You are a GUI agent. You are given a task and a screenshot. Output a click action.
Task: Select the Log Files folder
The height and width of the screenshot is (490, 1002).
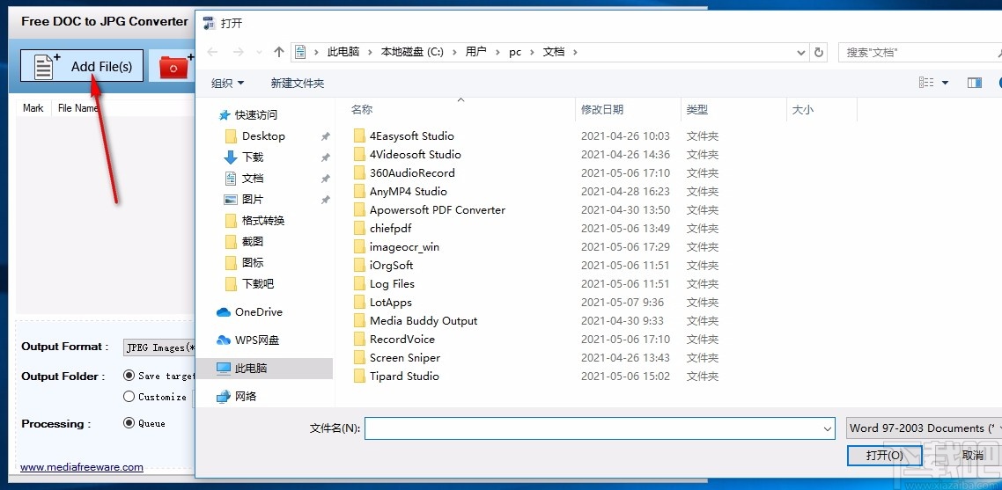click(392, 284)
